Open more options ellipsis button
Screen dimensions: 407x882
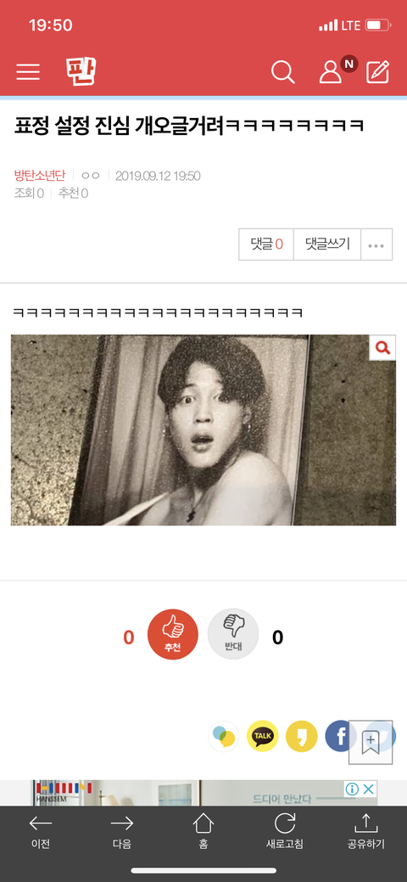pyautogui.click(x=376, y=244)
